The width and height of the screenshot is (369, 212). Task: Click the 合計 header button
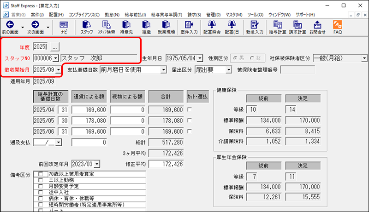pos(166,97)
